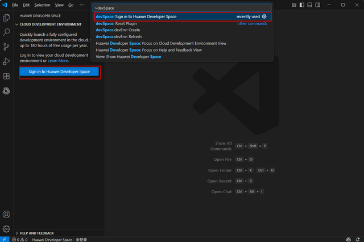Click the remote window status bar icon
364x242 pixels.
5,239
